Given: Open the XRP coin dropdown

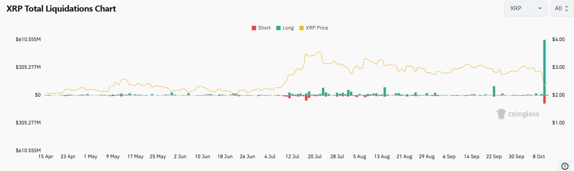Looking at the screenshot, I should coord(525,9).
